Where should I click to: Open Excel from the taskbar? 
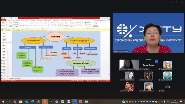coord(62,102)
